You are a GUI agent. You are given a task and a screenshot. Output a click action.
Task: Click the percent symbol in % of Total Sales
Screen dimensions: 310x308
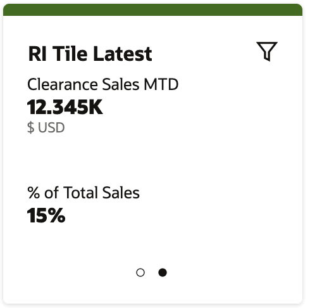pos(34,193)
